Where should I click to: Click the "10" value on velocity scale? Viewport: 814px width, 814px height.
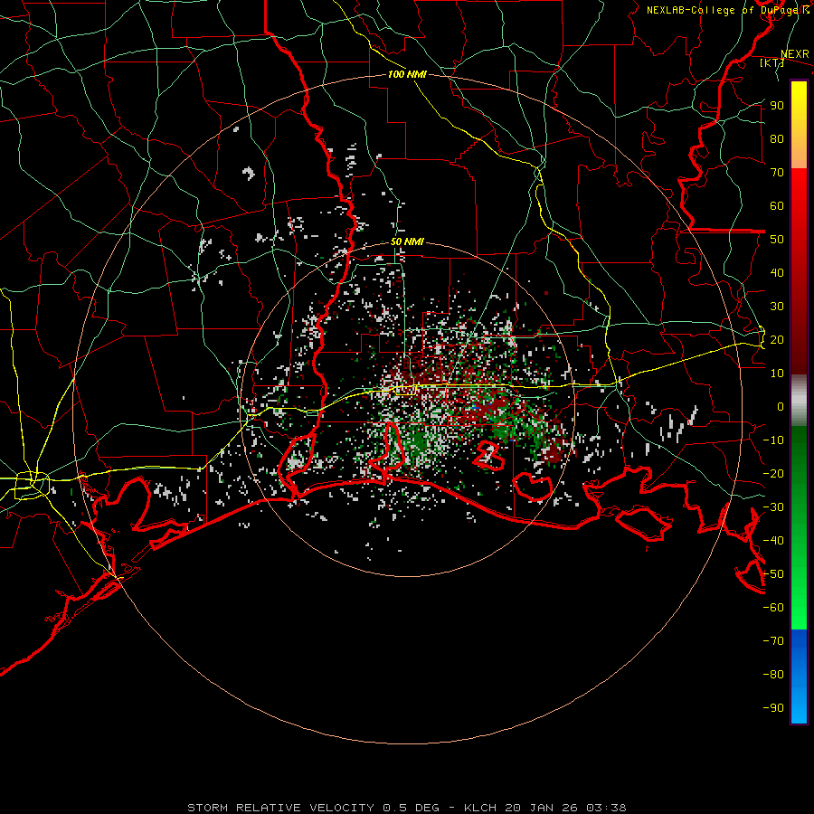coord(777,374)
